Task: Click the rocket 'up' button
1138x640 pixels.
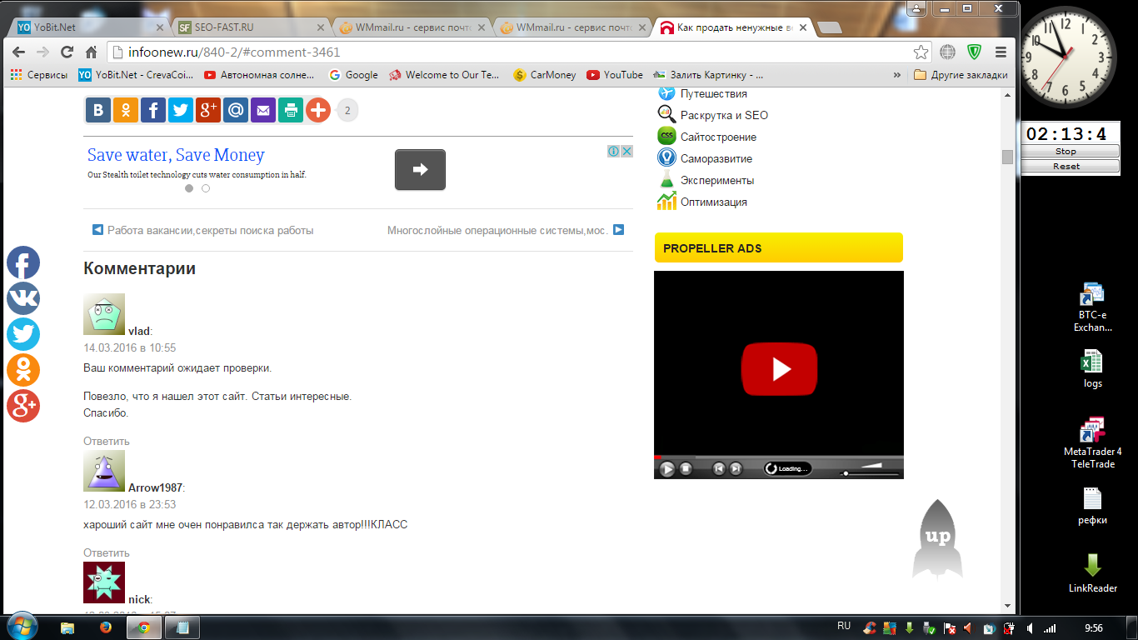Action: (x=937, y=538)
